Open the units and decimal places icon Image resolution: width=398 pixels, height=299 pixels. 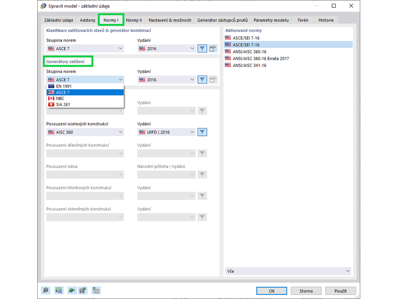coord(59,291)
